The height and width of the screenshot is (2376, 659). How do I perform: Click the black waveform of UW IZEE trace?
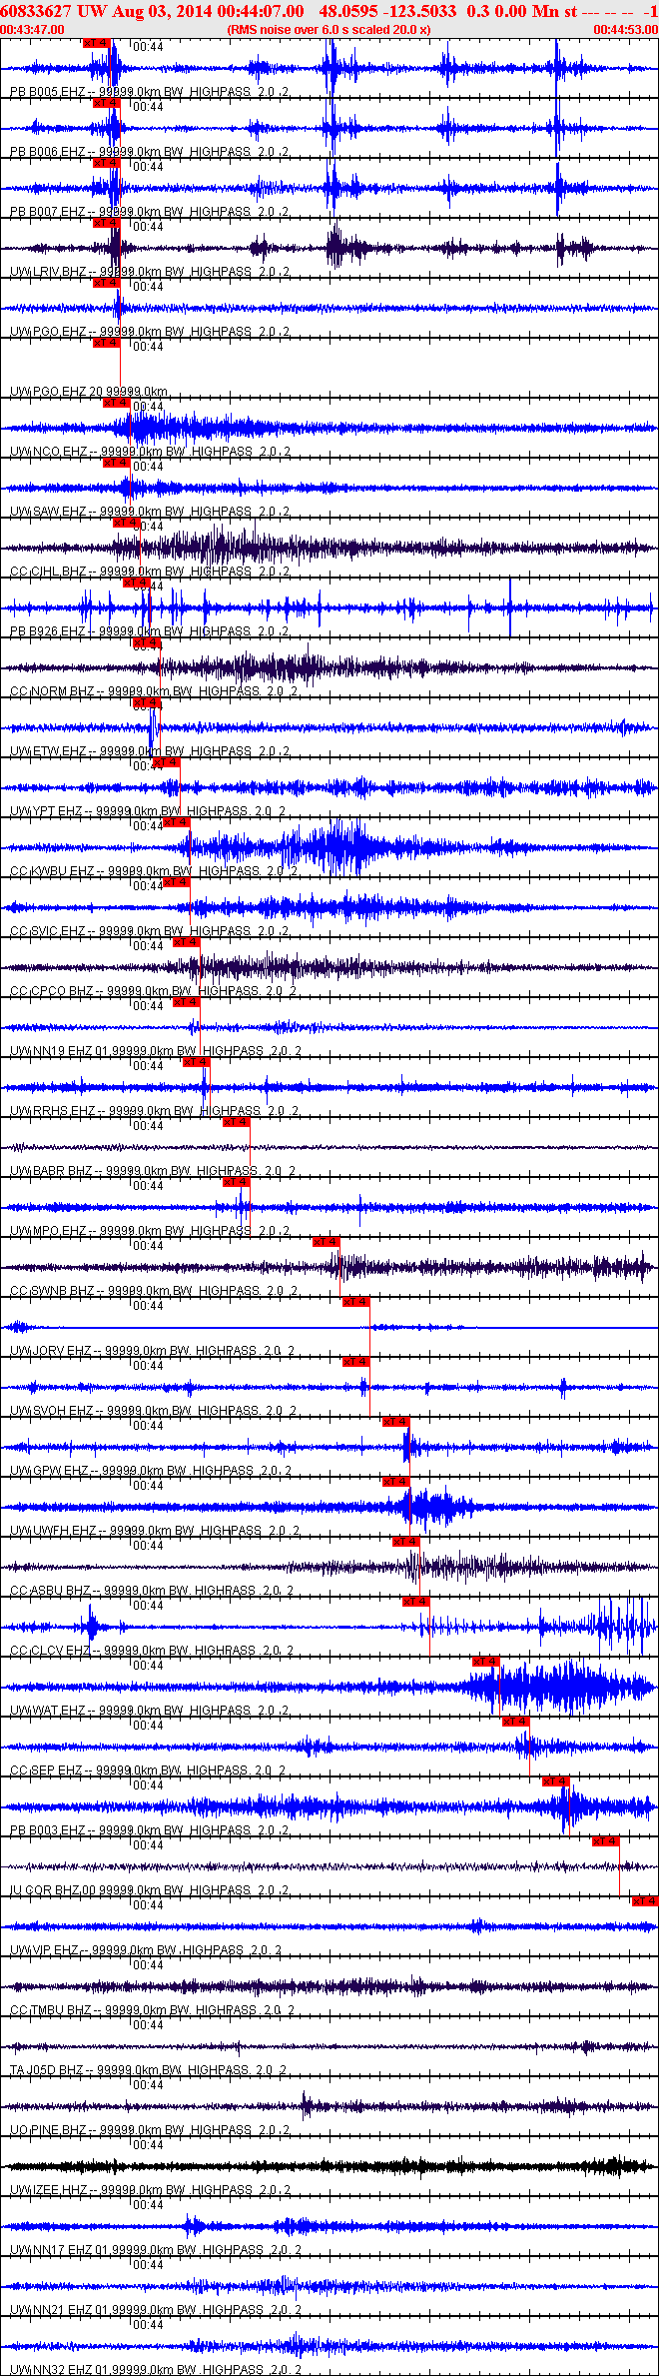[329, 2166]
